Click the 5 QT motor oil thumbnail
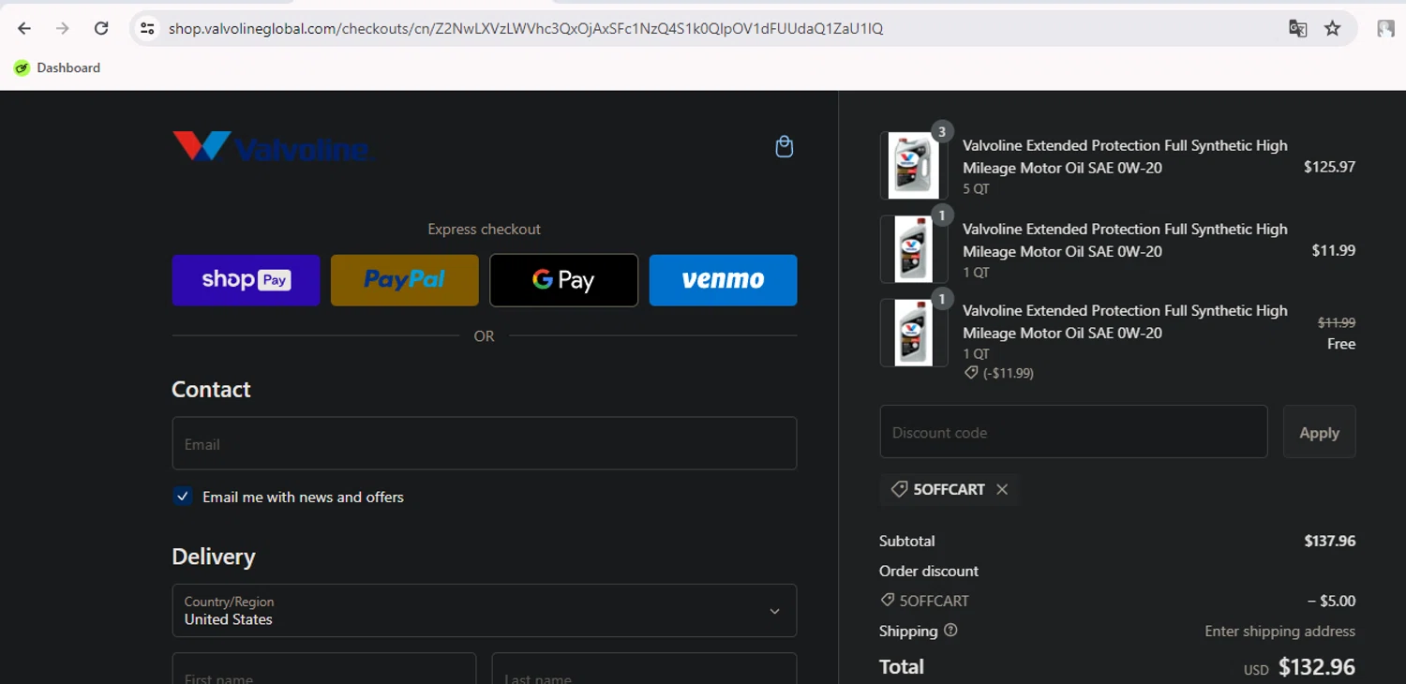 coord(914,166)
